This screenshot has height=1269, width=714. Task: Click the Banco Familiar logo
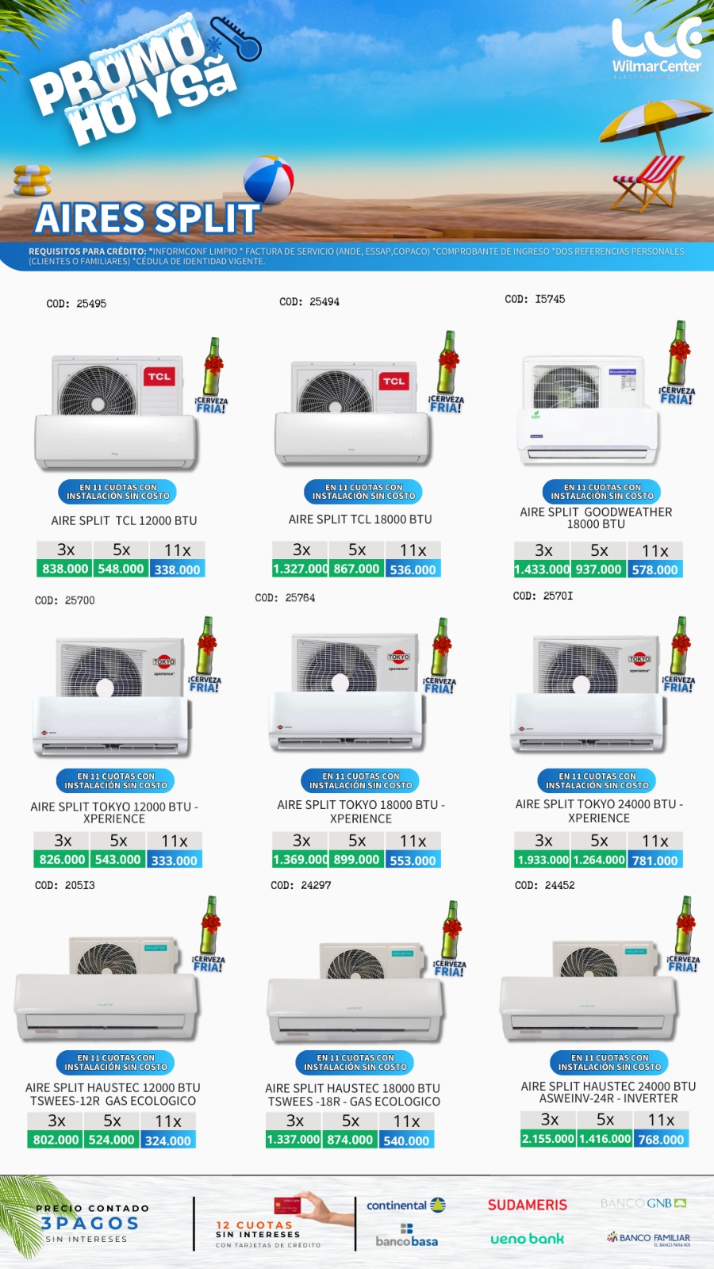pos(648,1238)
